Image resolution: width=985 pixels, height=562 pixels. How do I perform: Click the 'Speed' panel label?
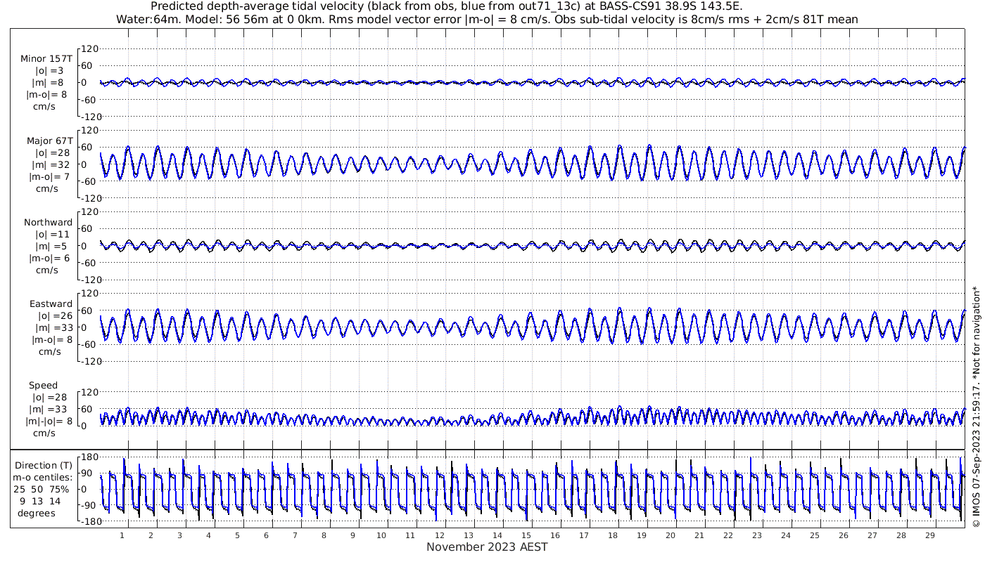click(43, 385)
